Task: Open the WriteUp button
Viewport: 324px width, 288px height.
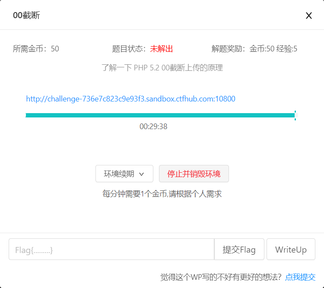Action: pyautogui.click(x=291, y=250)
